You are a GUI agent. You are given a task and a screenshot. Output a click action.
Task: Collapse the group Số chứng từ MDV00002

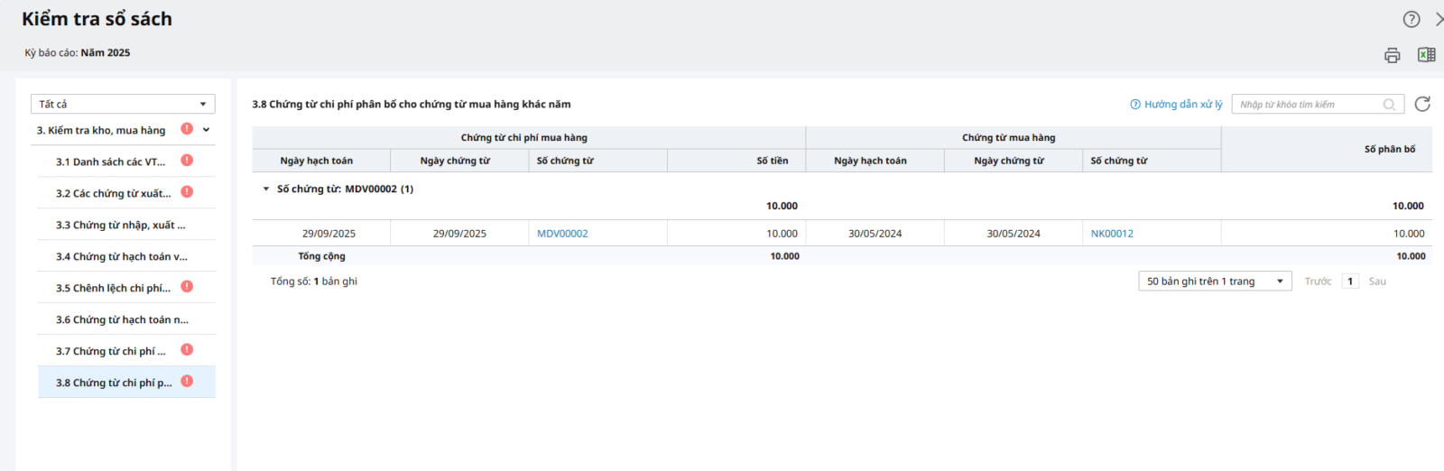click(265, 189)
